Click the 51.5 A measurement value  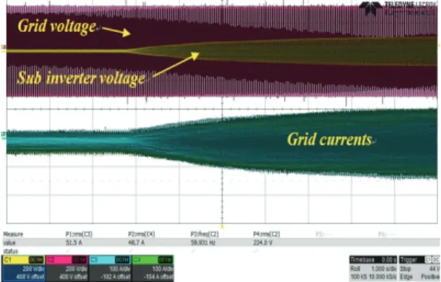click(74, 243)
